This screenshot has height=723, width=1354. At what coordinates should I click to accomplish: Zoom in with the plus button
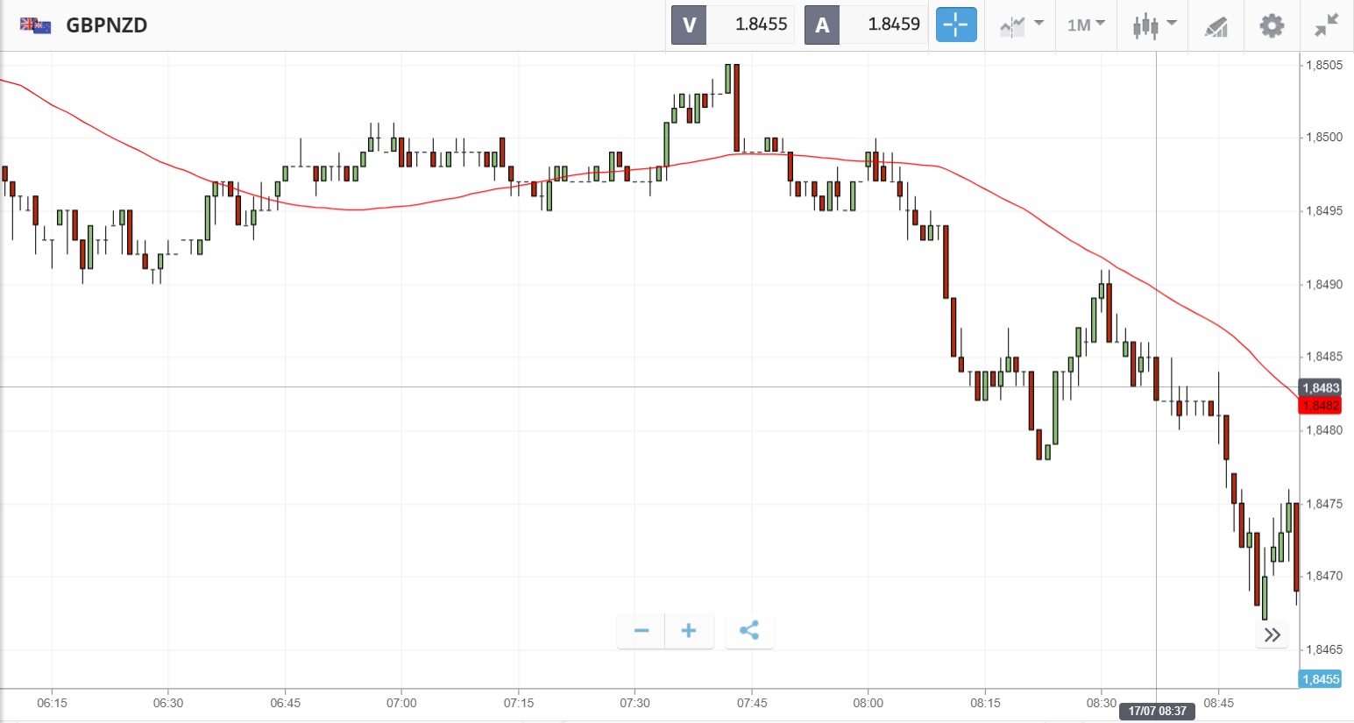pyautogui.click(x=689, y=631)
